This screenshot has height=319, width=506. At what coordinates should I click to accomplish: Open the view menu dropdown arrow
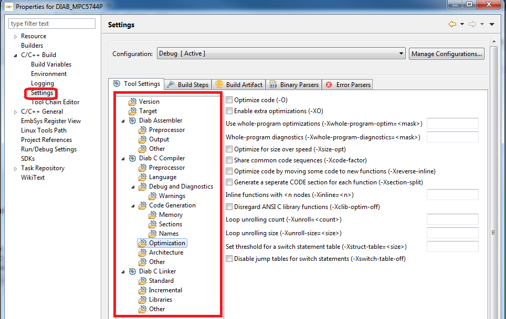(492, 24)
